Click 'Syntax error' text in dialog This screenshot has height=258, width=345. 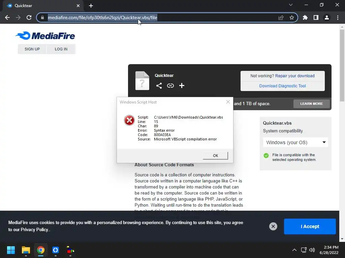164,130
